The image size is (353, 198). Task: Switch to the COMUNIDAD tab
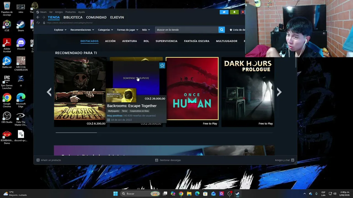(x=96, y=17)
